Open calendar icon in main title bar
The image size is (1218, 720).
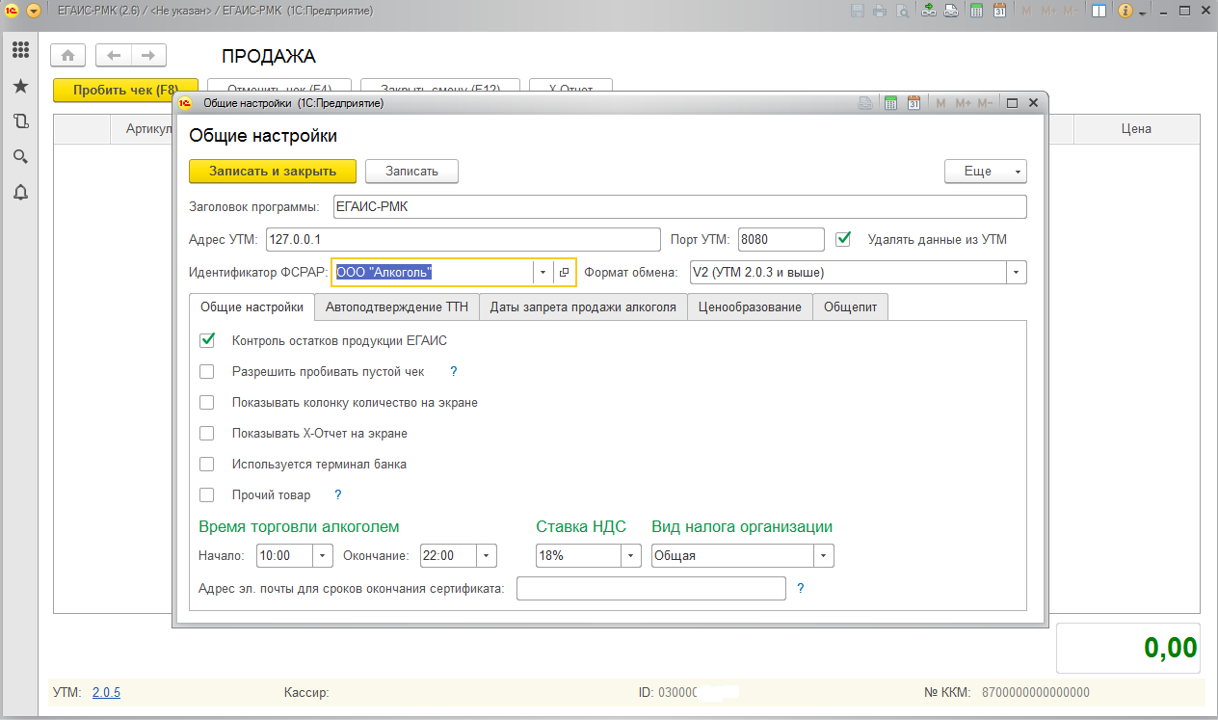[1000, 12]
